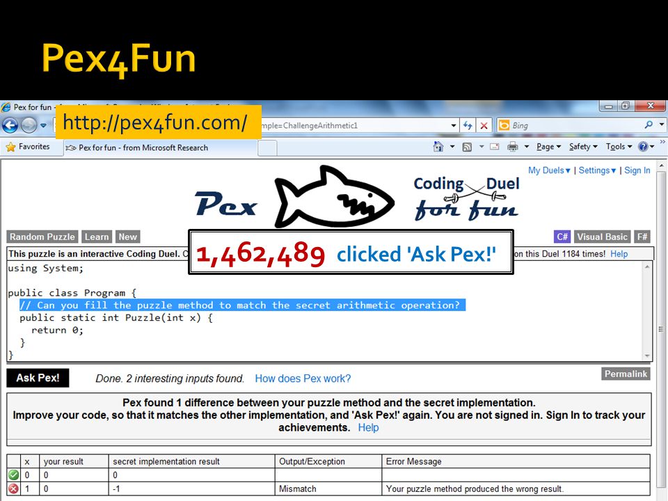Open the My Duels dropdown
This screenshot has height=501, width=668.
(549, 170)
